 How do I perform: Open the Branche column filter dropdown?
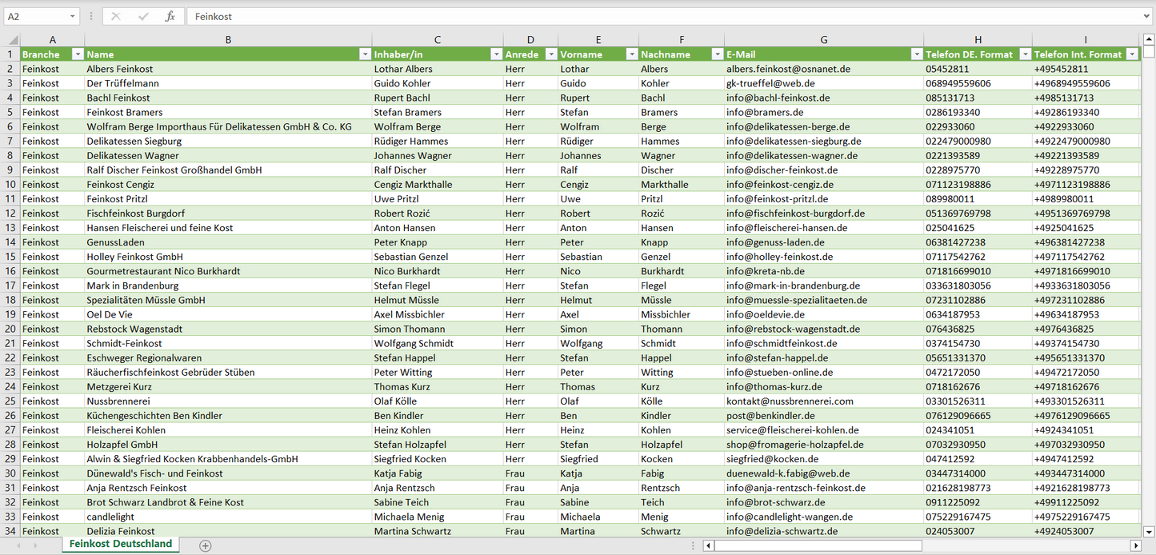pos(78,54)
